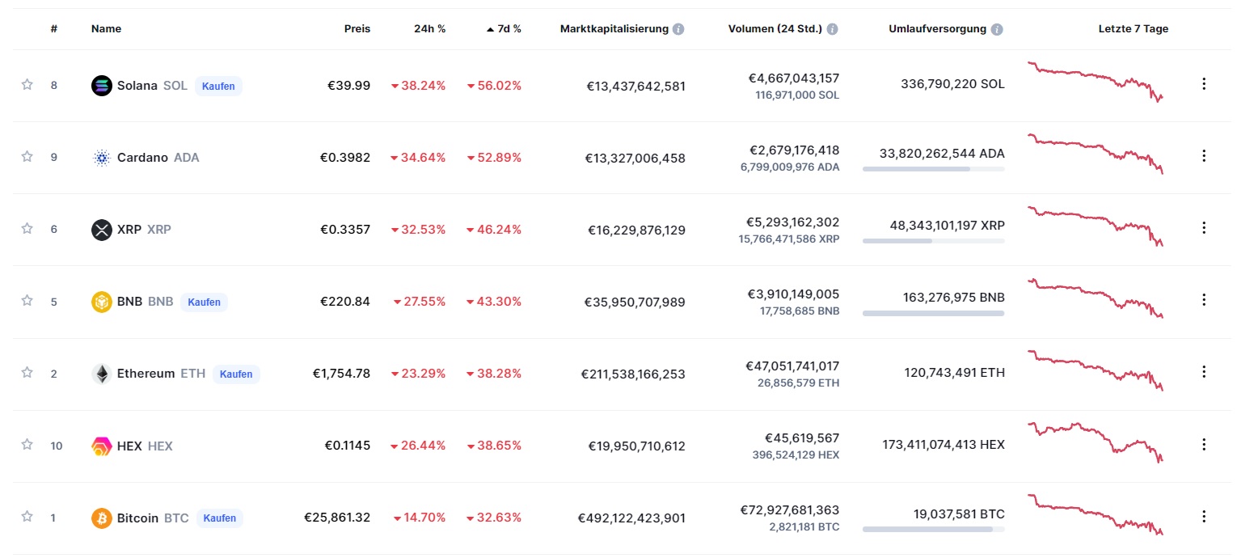
Task: Favorite Bitcoin with the star icon
Action: 27,517
